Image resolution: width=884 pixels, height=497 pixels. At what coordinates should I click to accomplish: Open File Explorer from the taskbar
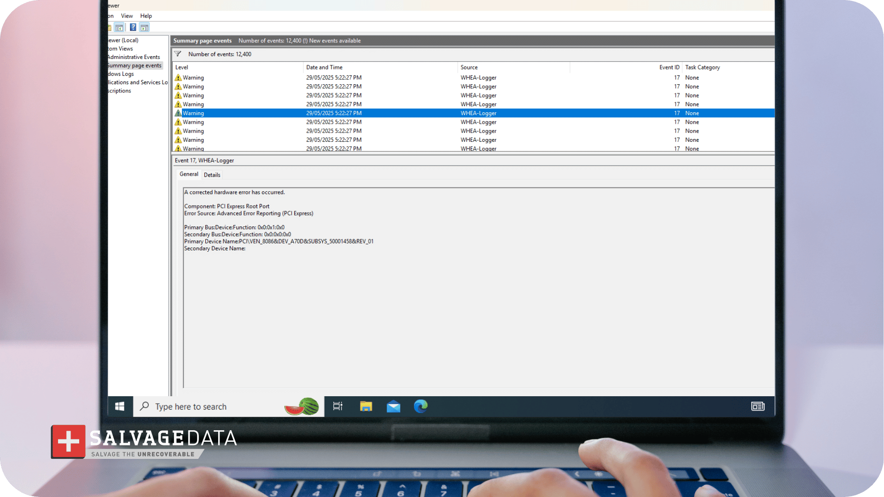click(x=366, y=406)
